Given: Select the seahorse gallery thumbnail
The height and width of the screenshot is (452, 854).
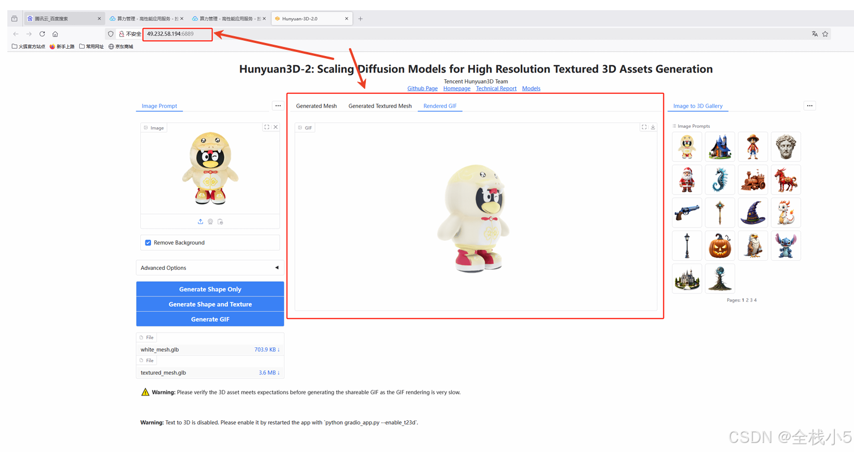Looking at the screenshot, I should tap(720, 180).
